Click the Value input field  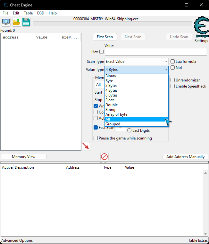coord(155,52)
